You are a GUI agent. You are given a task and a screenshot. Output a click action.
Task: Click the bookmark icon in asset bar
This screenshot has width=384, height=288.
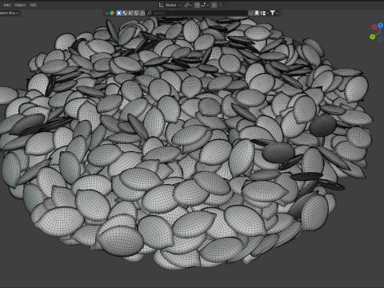[x=257, y=13]
